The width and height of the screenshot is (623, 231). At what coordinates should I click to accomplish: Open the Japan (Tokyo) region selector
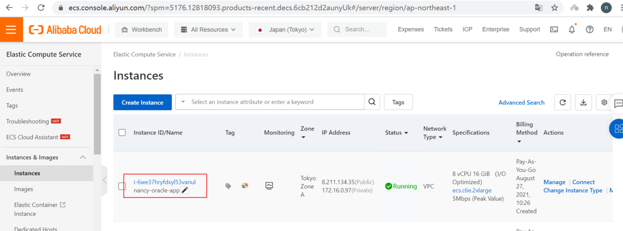285,30
